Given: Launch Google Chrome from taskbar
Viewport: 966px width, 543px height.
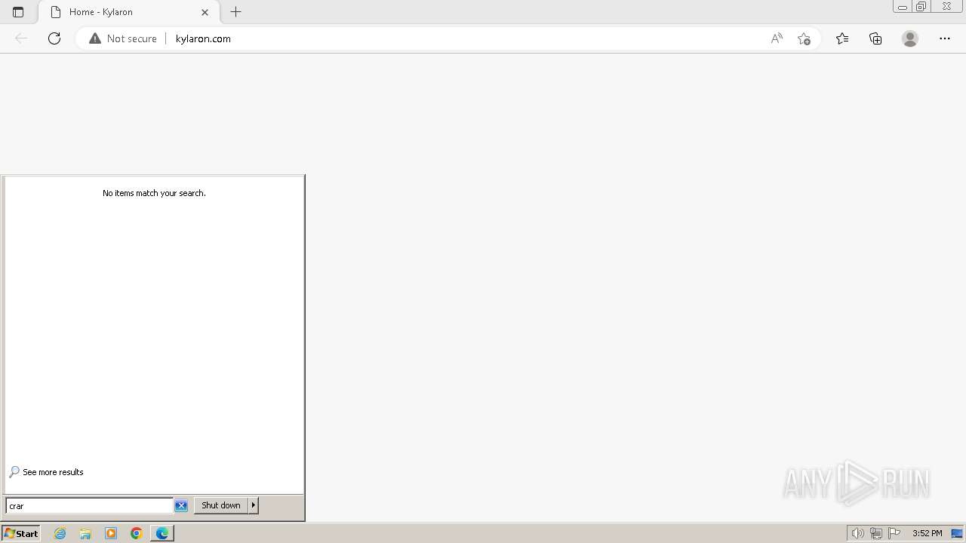Looking at the screenshot, I should pos(137,533).
